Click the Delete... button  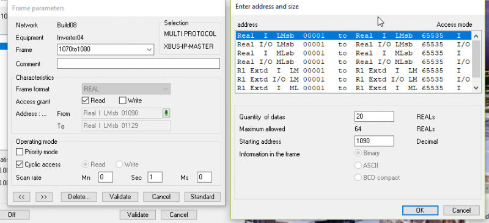[x=79, y=197]
